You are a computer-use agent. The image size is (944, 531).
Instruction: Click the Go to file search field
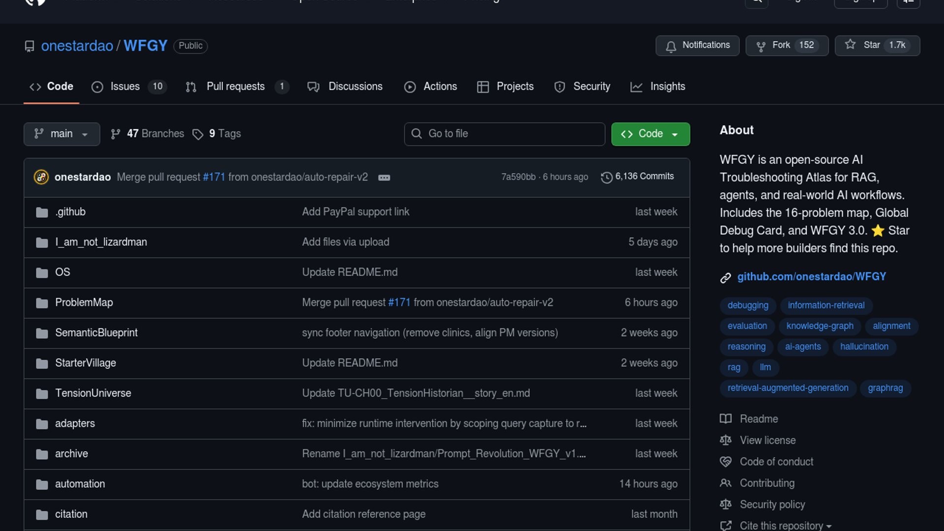(504, 134)
